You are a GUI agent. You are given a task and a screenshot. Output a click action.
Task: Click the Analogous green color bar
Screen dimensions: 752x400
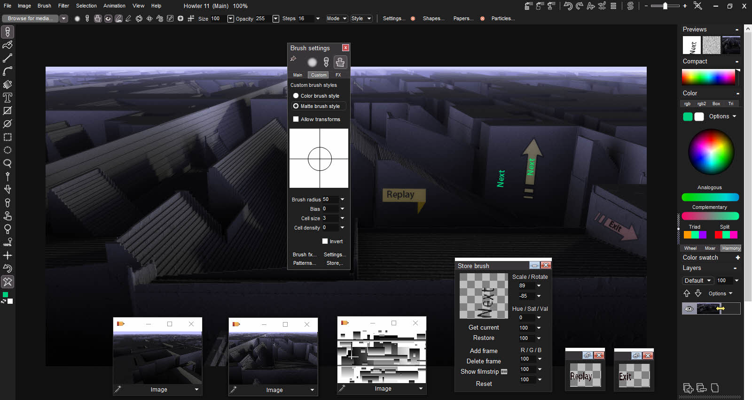(x=710, y=197)
